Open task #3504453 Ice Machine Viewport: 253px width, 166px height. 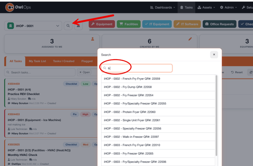51,123
